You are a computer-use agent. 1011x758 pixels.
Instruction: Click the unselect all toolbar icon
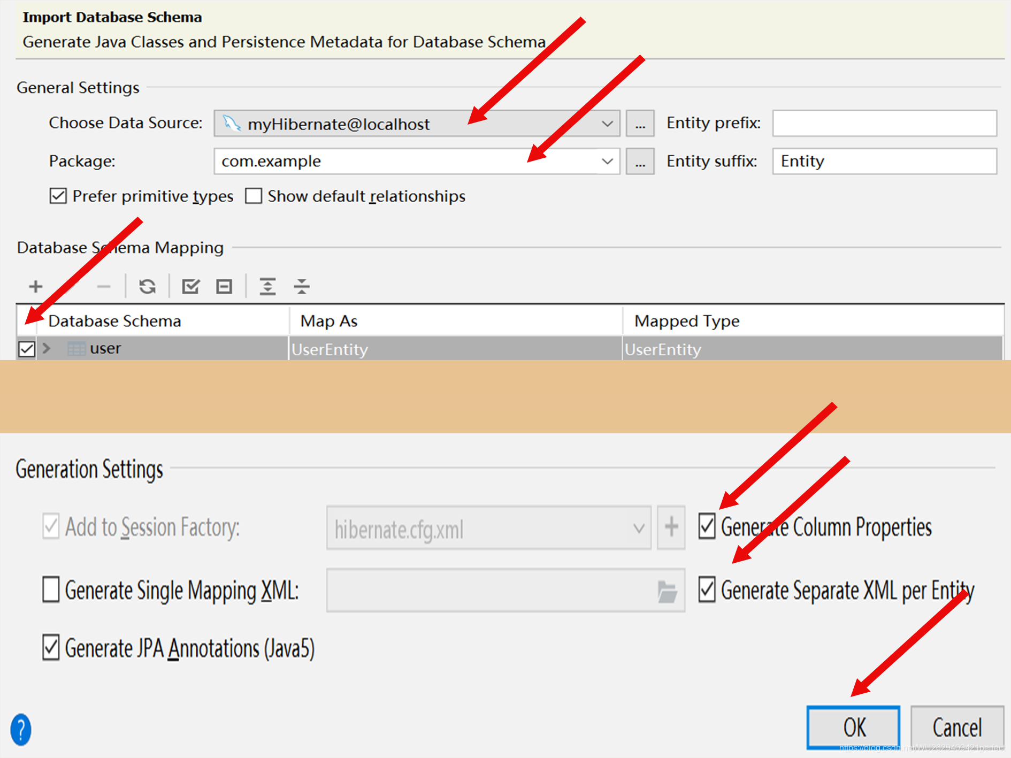tap(224, 287)
